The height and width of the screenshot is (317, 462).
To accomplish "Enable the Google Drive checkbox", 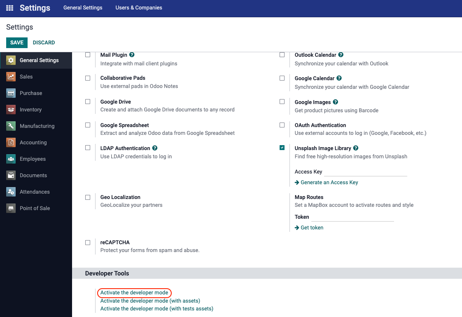I will tap(88, 102).
